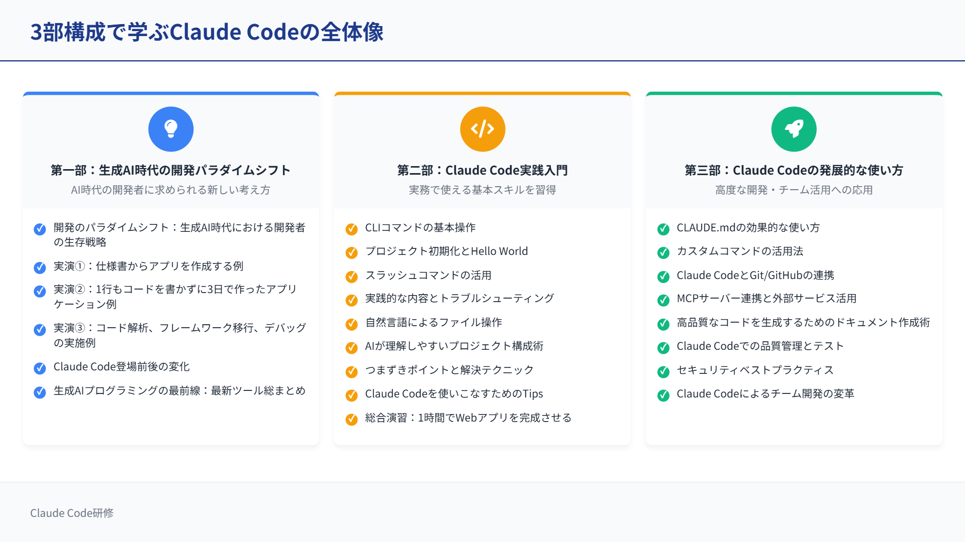Click the check icon beside 実演①：仕様書からアプリを作成する例

[40, 268]
